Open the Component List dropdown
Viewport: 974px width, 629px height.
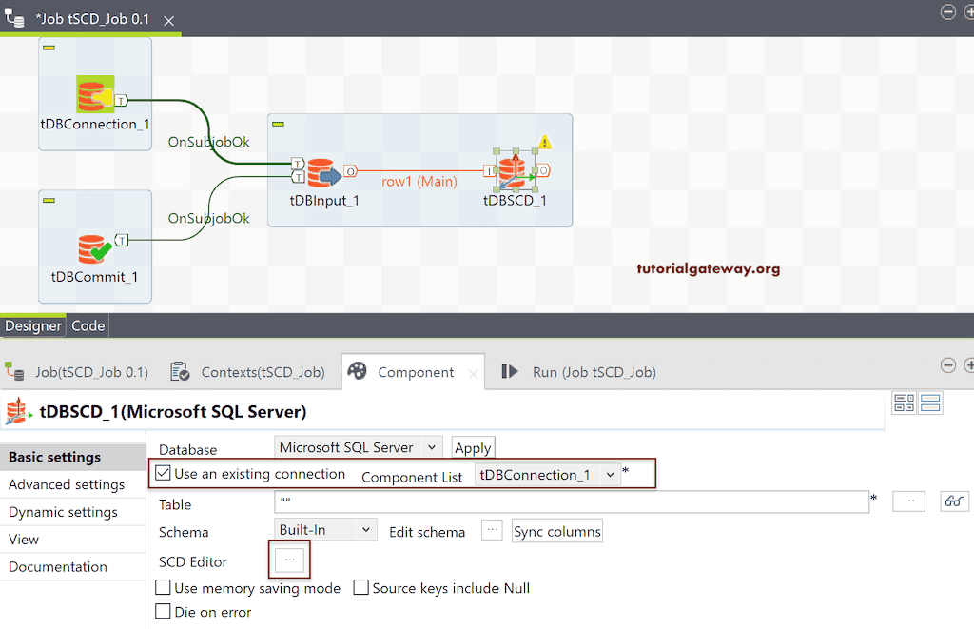tap(610, 475)
